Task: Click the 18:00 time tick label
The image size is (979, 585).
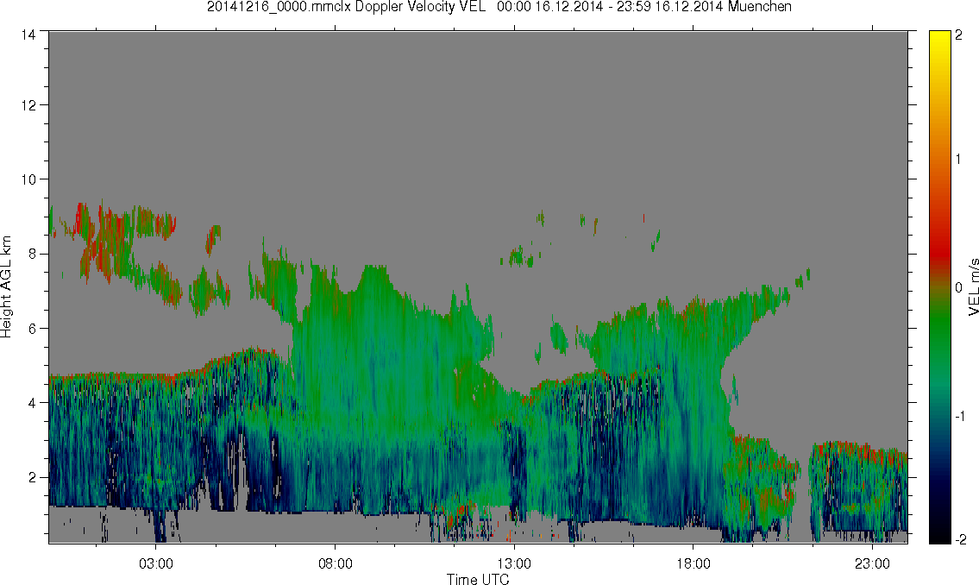Action: [x=693, y=563]
